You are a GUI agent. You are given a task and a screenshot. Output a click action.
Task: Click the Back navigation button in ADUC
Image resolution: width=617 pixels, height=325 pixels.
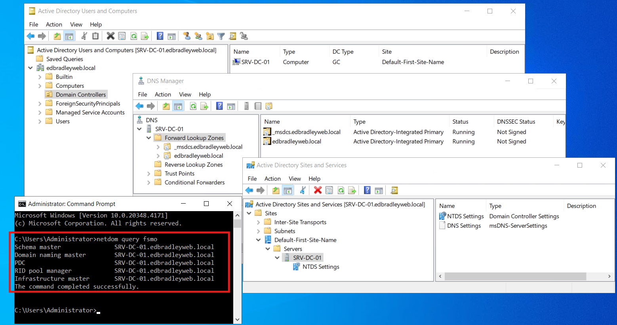31,36
